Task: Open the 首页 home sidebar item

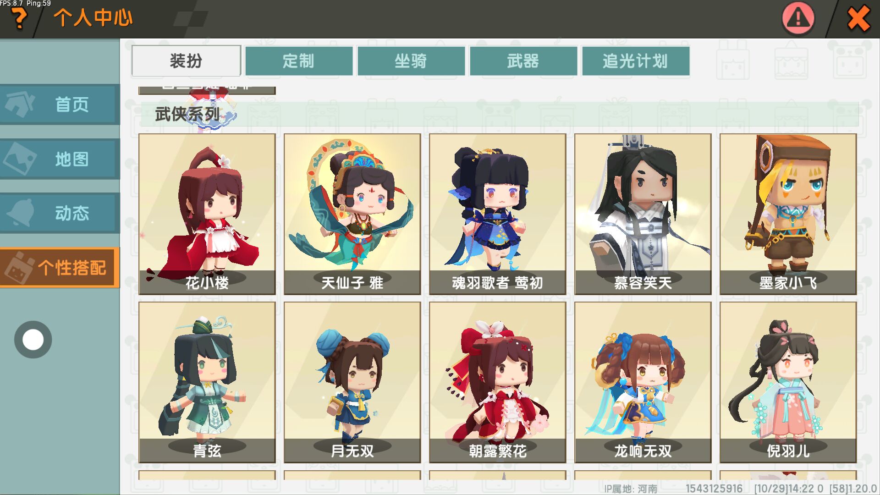Action: 60,104
